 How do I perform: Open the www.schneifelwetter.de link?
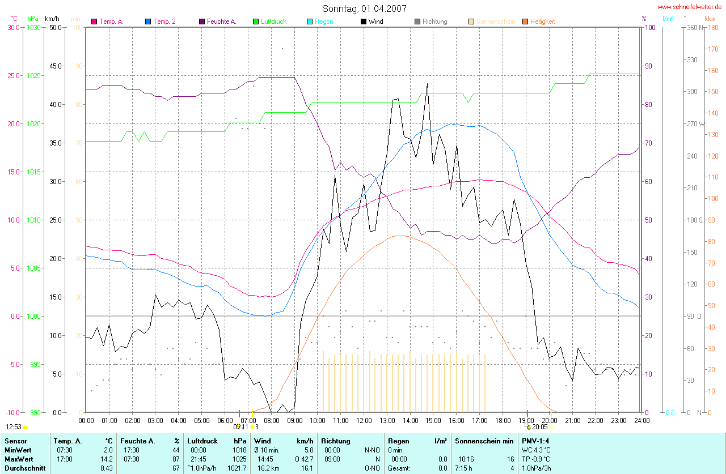[689, 7]
